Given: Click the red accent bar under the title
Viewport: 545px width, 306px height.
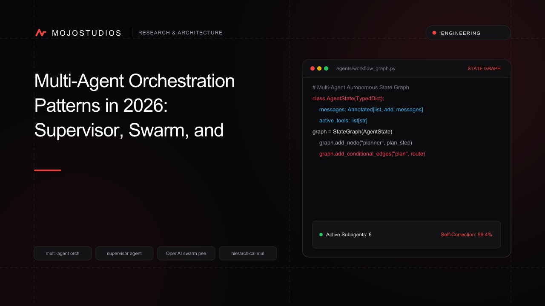Looking at the screenshot, I should point(48,170).
